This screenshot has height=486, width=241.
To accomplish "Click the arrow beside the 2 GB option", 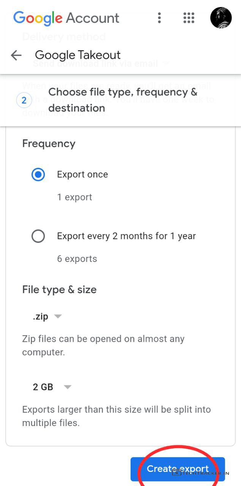I will click(x=68, y=387).
